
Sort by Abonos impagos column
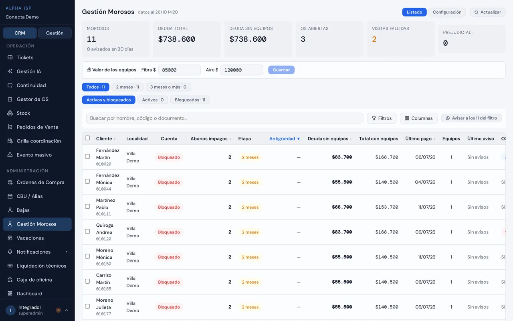pyautogui.click(x=211, y=139)
